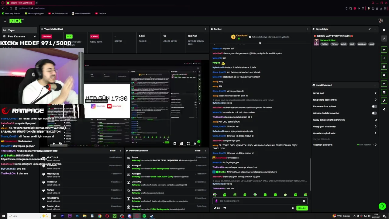Click the emoji picker in message box
389x219 pixels.
click(304, 201)
